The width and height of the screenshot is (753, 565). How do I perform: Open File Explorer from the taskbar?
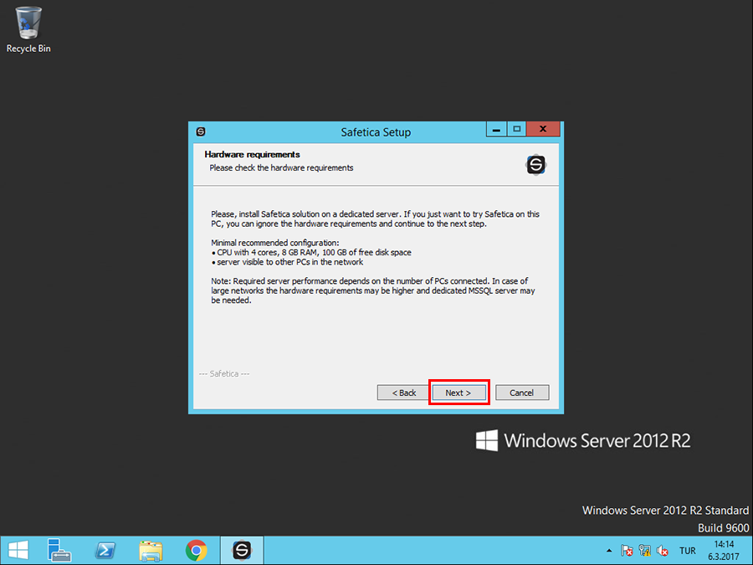pos(151,551)
